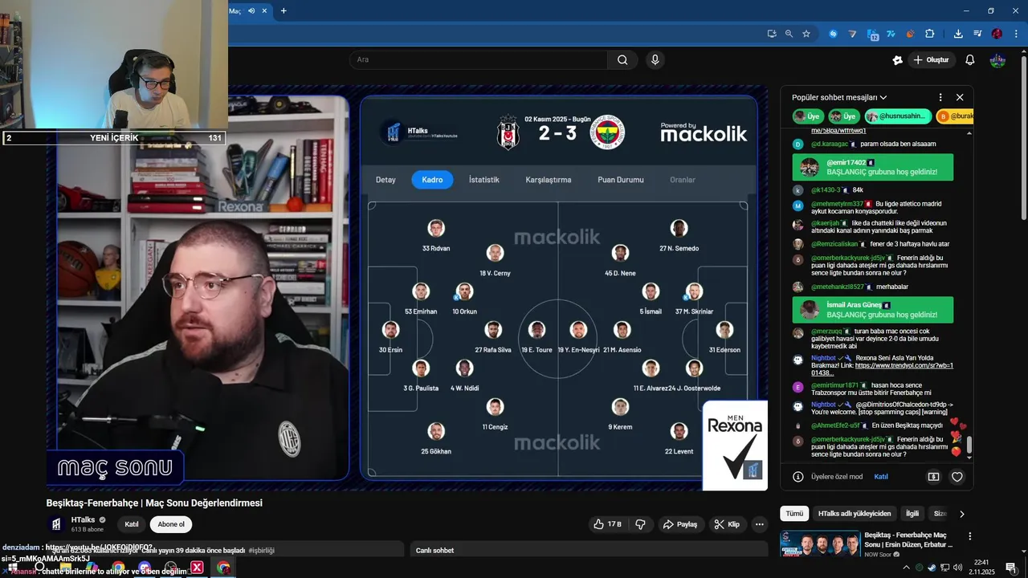Click members-only mode info icon
The width and height of the screenshot is (1028, 578).
click(798, 476)
